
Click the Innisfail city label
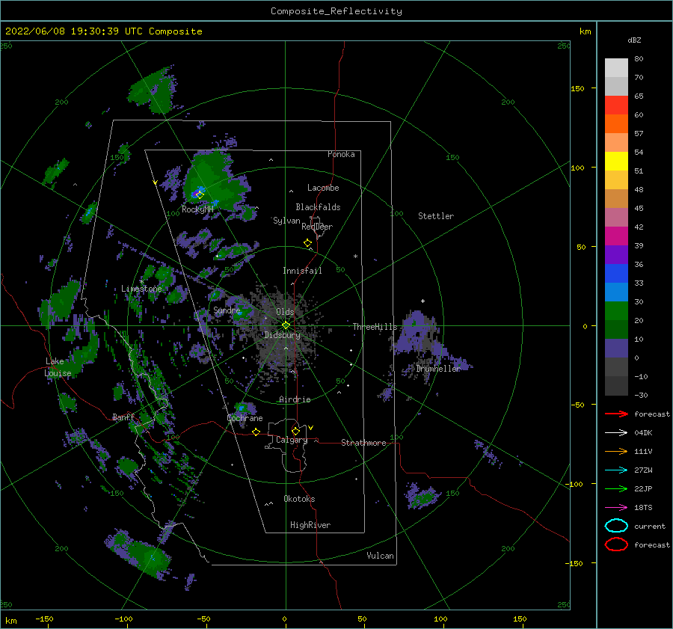click(x=302, y=271)
